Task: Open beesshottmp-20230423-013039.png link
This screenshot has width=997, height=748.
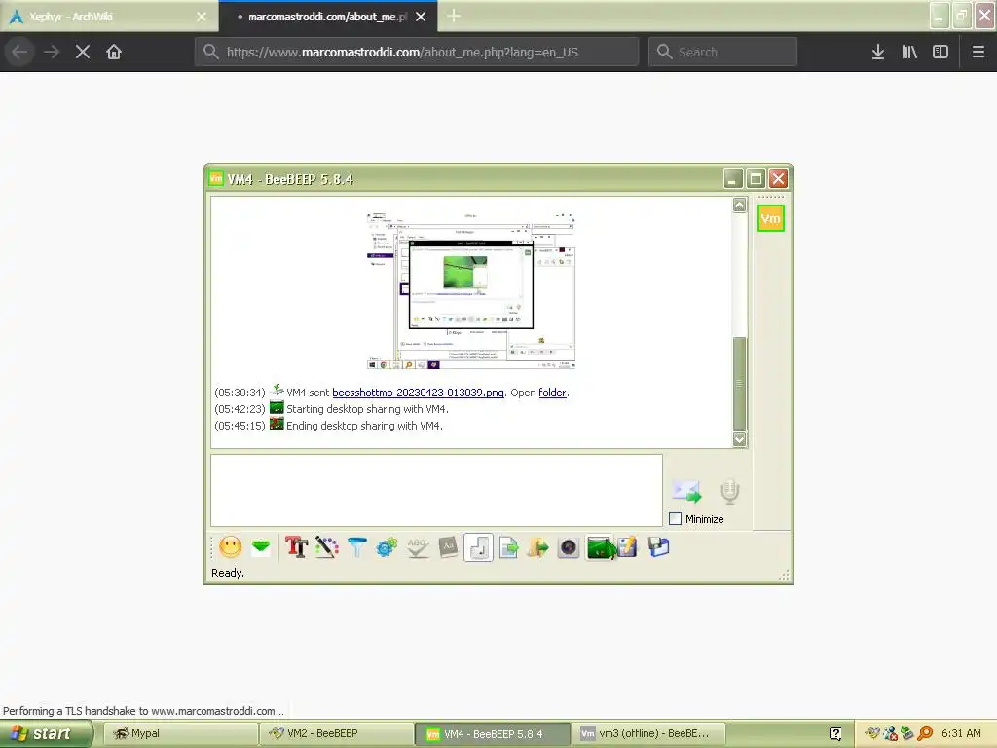Action: [418, 393]
